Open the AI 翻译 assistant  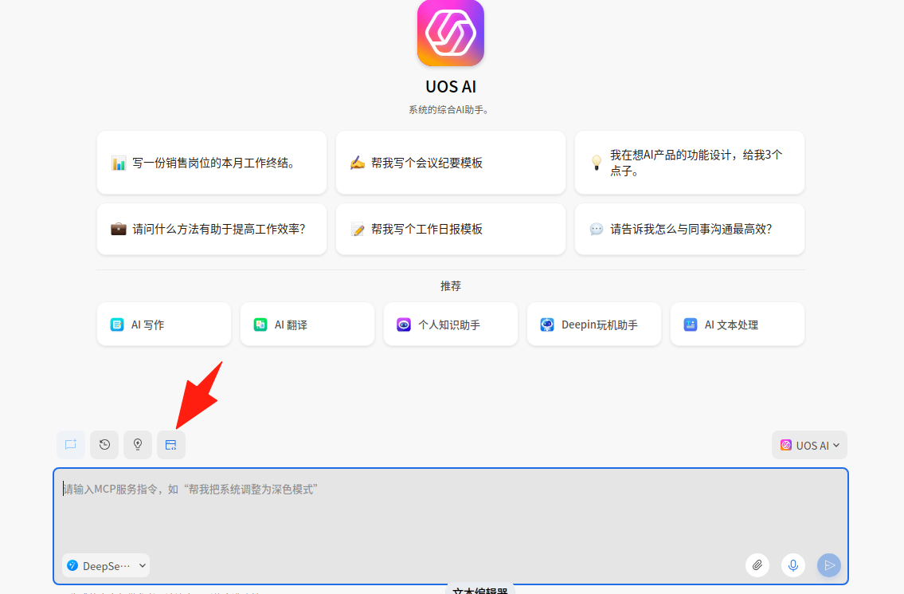click(x=307, y=325)
